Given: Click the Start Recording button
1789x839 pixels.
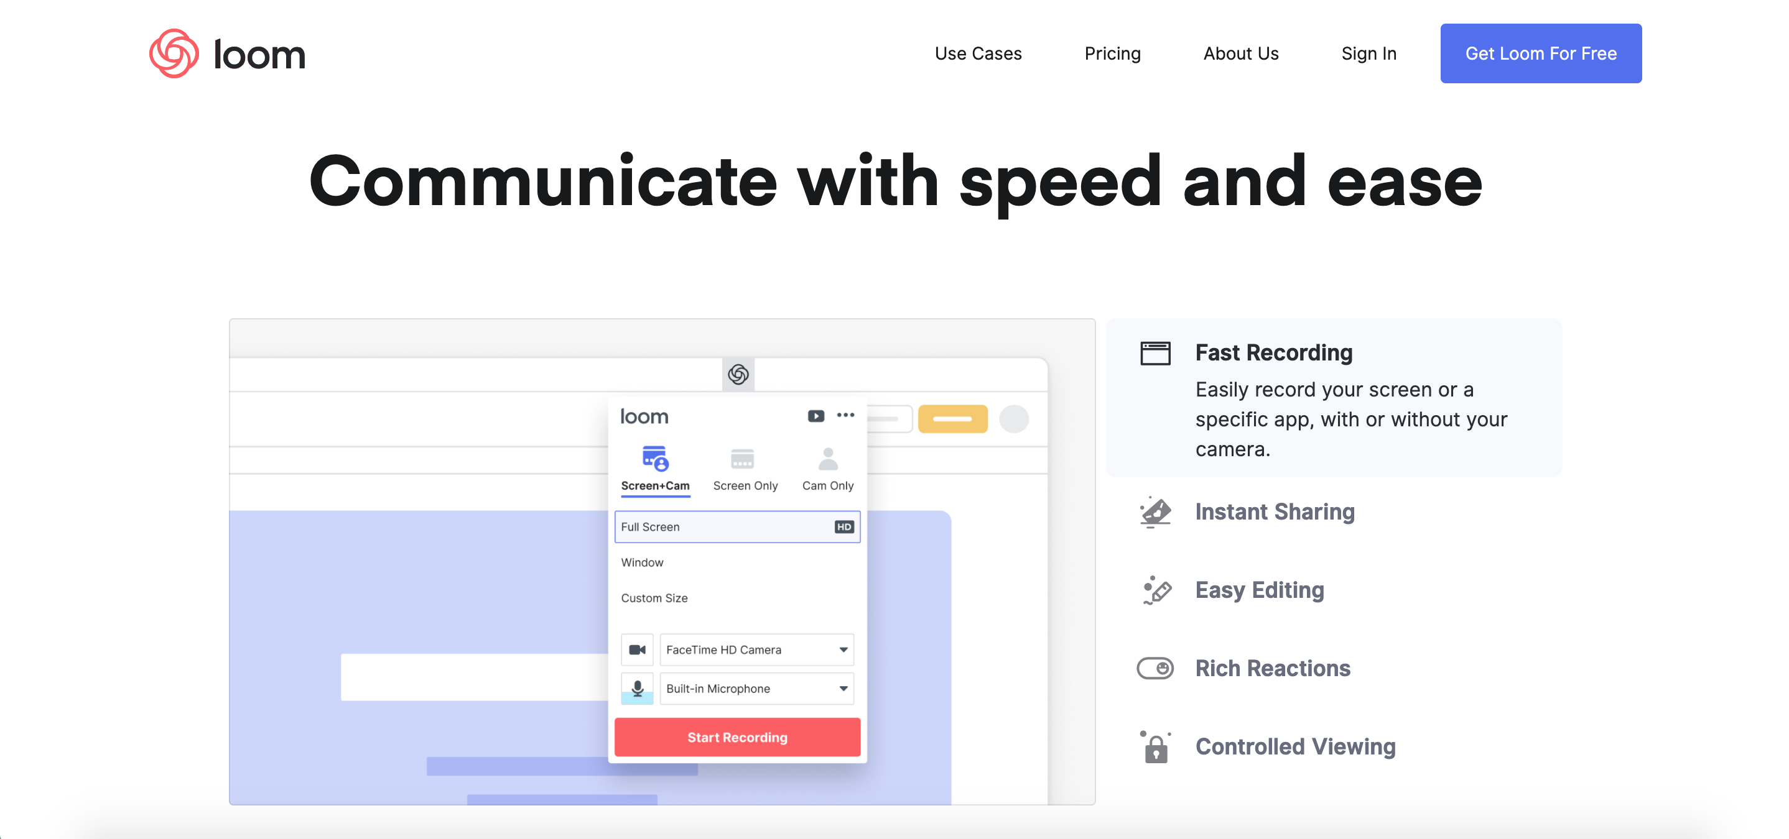Looking at the screenshot, I should coord(737,737).
